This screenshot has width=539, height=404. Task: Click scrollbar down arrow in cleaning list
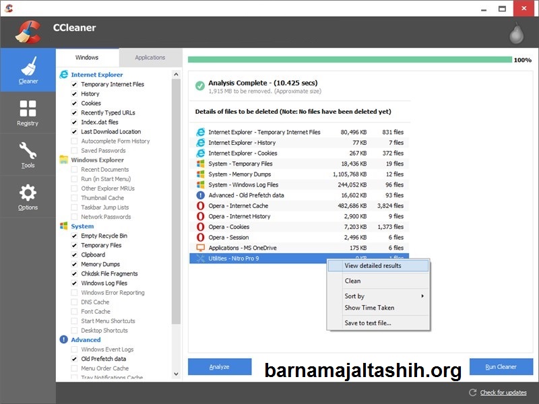[176, 374]
